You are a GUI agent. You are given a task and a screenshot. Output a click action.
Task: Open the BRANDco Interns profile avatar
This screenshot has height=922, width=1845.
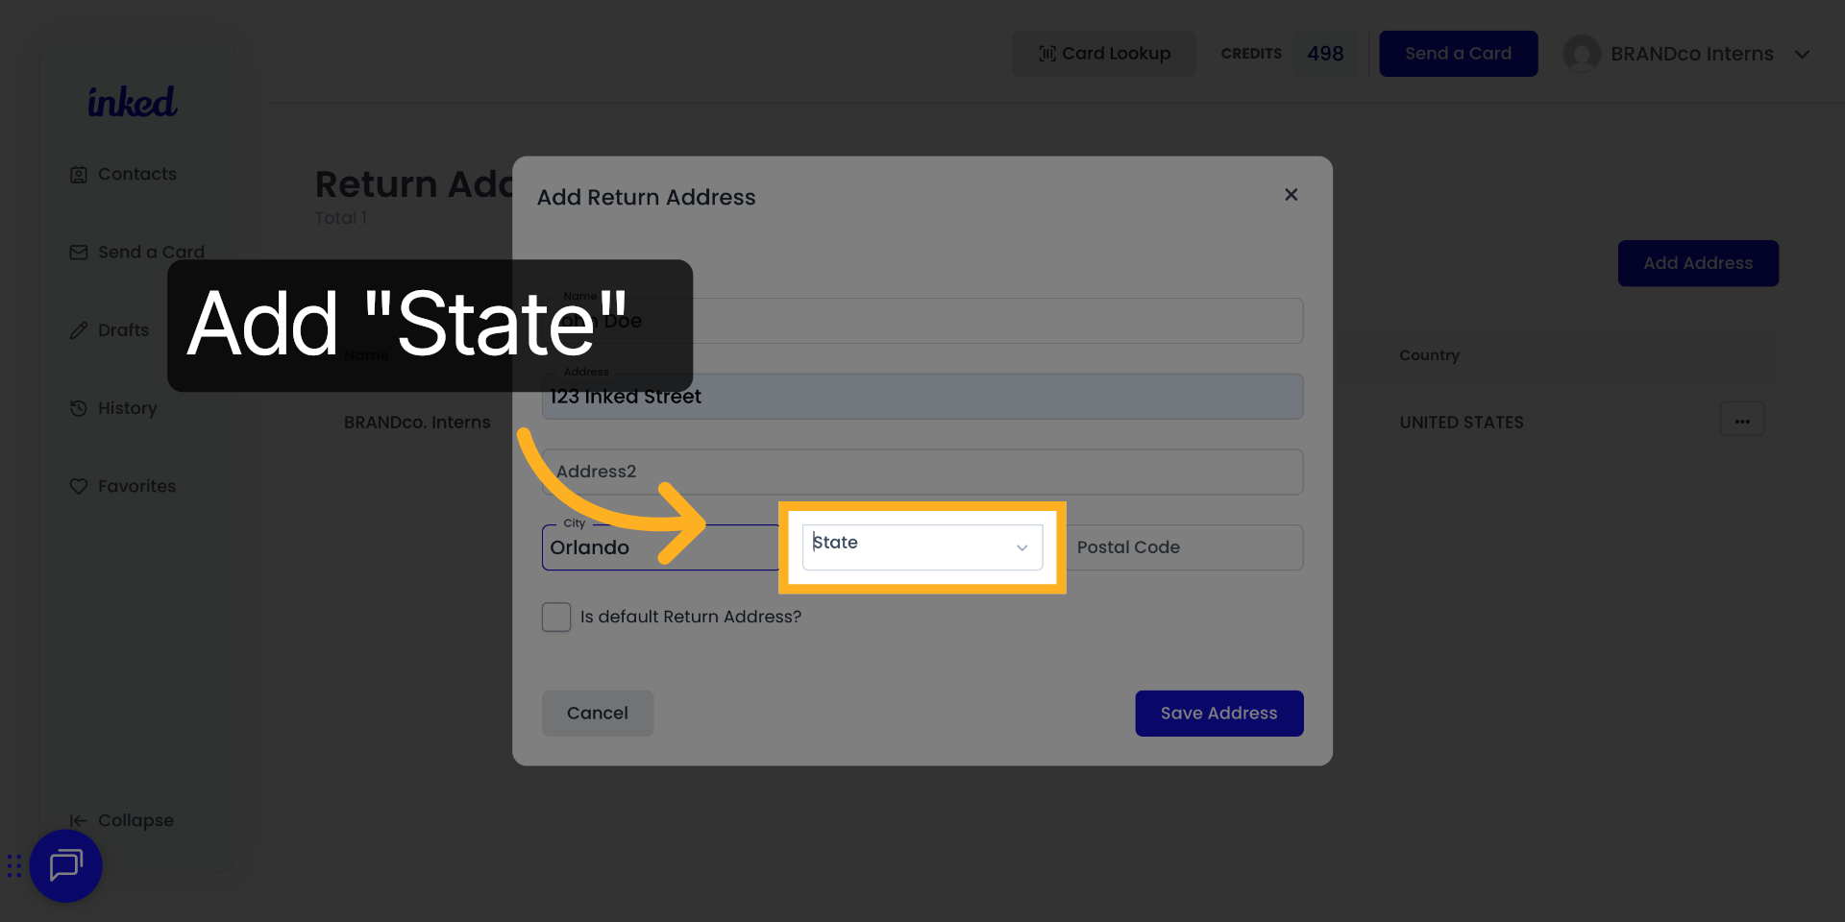coord(1583,54)
